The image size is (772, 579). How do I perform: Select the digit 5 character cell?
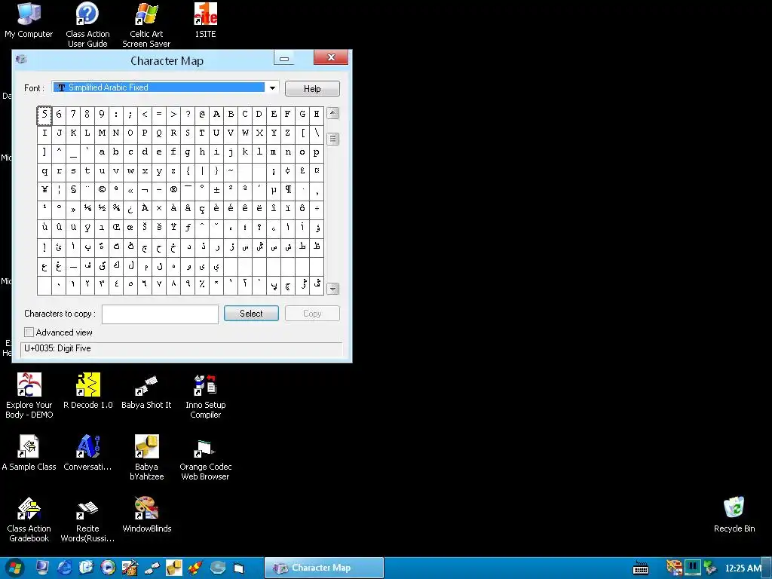coord(44,115)
